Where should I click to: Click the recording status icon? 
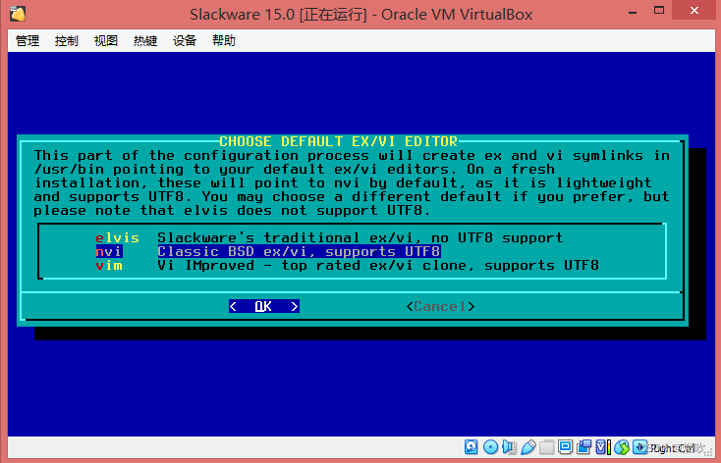pyautogui.click(x=584, y=446)
